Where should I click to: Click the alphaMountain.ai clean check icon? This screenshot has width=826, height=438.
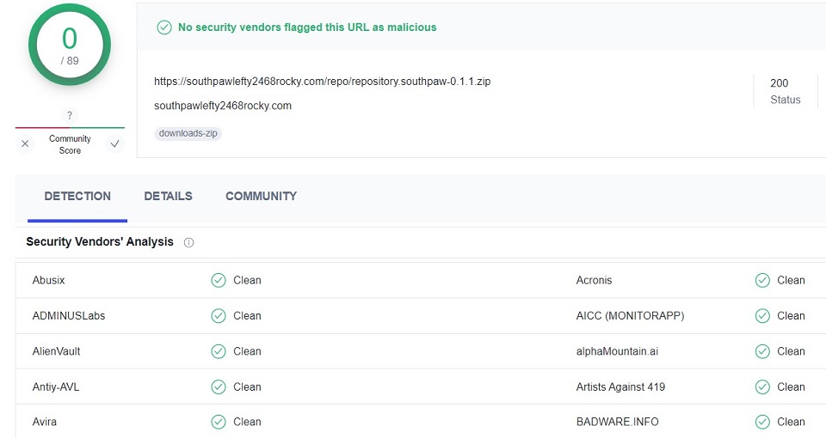click(x=762, y=351)
